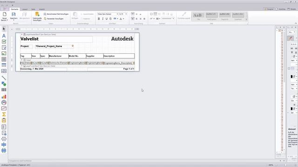Viewport: 298px width, 167px height.
Task: Select the Sparkline control tool
Action: pyautogui.click(x=4, y=109)
